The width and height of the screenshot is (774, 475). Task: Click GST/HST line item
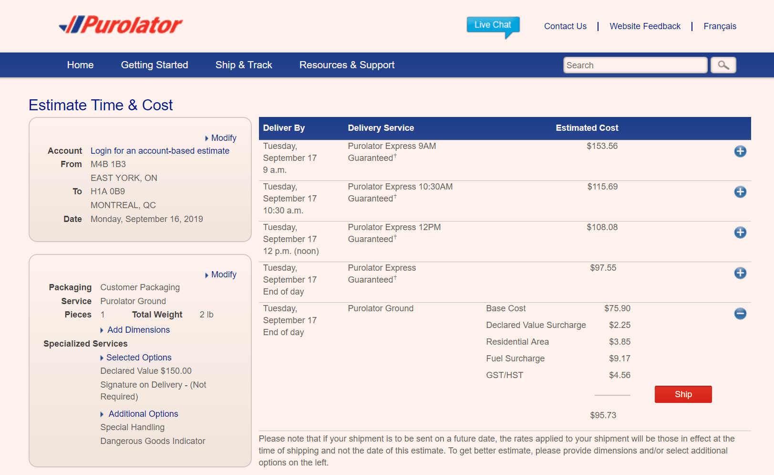point(505,375)
